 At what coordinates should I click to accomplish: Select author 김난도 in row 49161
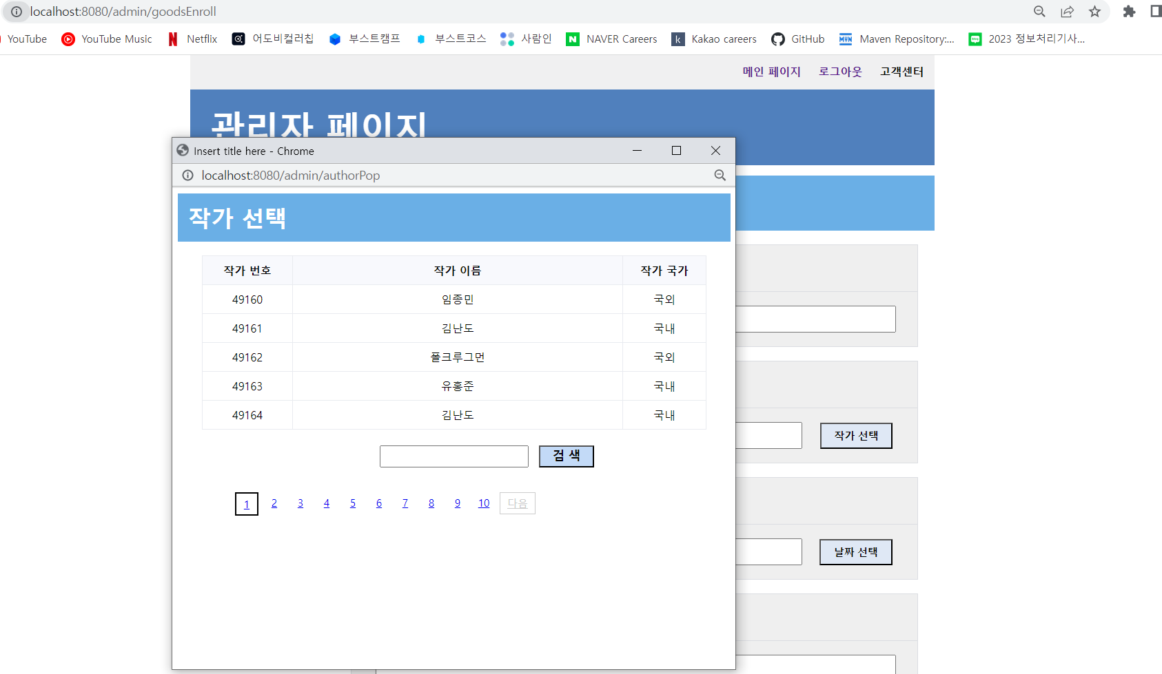pos(458,328)
